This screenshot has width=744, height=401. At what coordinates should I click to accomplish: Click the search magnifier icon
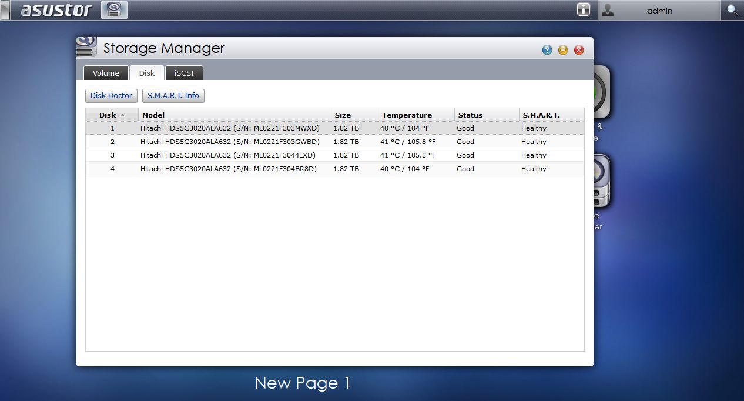(732, 10)
